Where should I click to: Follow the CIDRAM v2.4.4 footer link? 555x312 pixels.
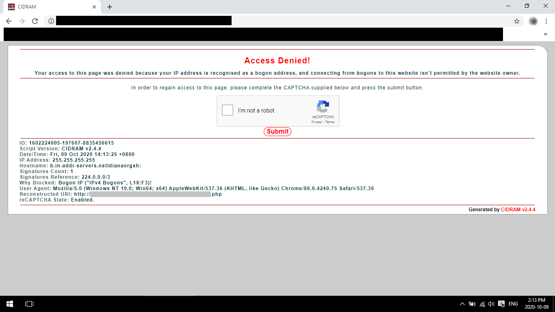tap(518, 210)
